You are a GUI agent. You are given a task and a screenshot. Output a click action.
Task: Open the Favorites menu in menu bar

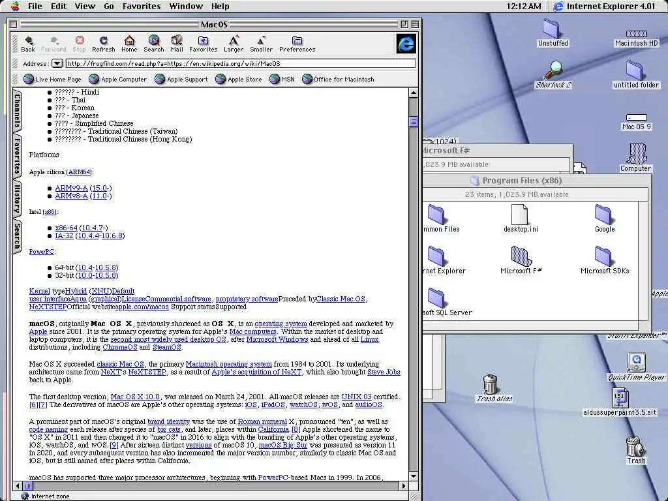tap(142, 6)
